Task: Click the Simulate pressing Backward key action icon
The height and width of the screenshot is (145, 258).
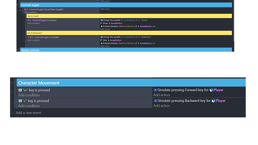Action: (x=155, y=101)
